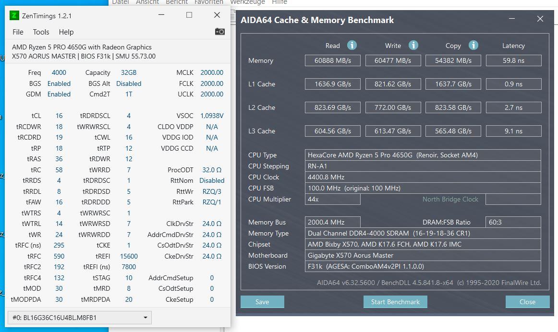The image size is (558, 332).
Task: Minimize the ZenTimings window
Action: pos(161,15)
